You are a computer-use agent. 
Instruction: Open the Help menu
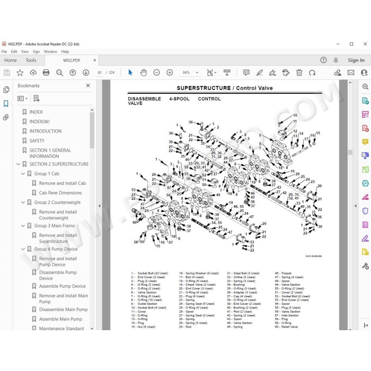point(65,51)
